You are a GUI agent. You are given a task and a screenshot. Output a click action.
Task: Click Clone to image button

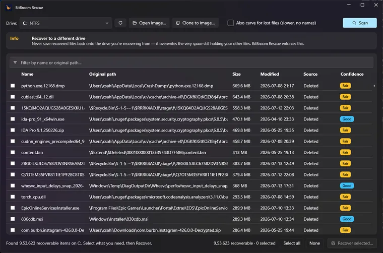[x=196, y=23]
